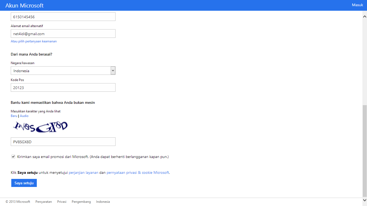367x206 pixels.
Task: Click the Dari mana Anda berasal? heading
Action: point(31,54)
